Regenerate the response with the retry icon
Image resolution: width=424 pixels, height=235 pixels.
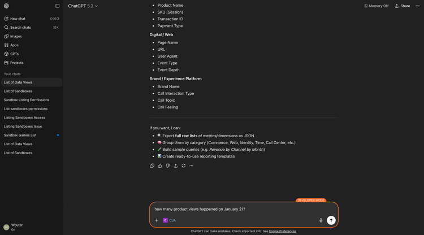click(x=183, y=166)
